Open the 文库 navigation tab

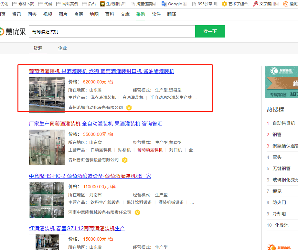[x=125, y=14]
